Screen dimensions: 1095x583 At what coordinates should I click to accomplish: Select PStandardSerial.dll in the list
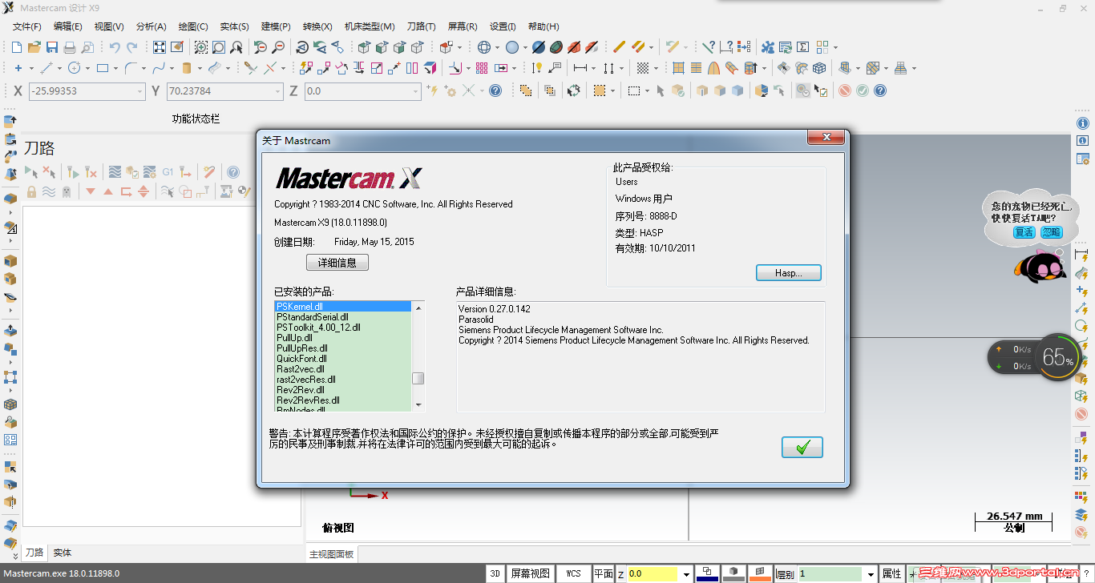coord(343,317)
